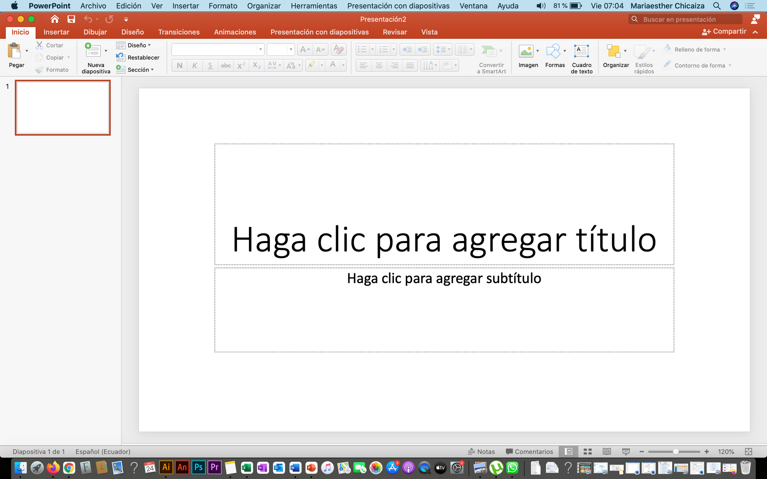Apply center paragraph alignment
The height and width of the screenshot is (479, 767).
379,65
